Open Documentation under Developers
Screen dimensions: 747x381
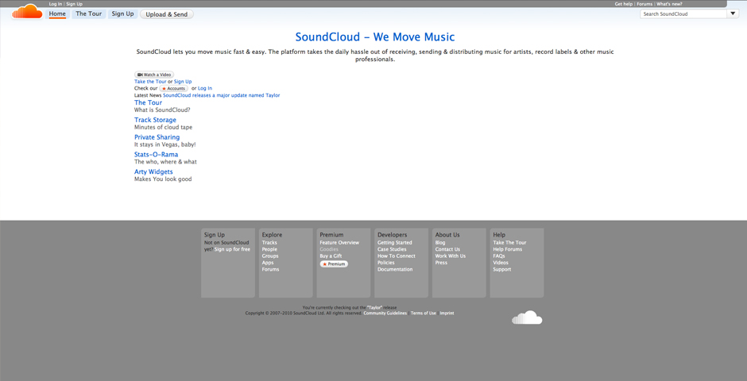point(396,269)
